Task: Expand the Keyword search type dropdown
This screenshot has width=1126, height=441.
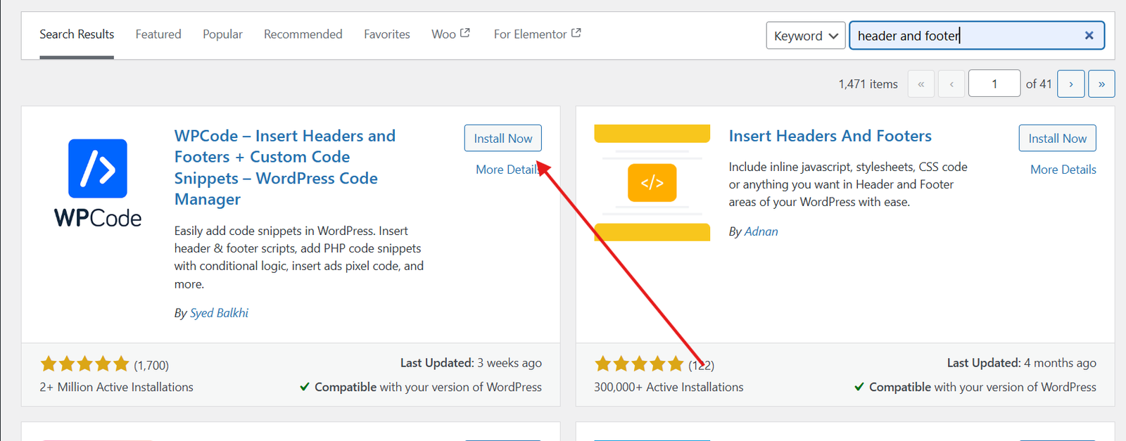Action: click(806, 35)
